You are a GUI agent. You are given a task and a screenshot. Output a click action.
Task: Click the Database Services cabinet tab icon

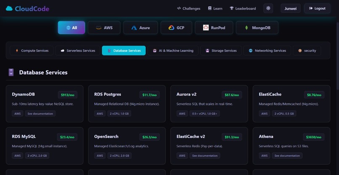click(x=109, y=50)
